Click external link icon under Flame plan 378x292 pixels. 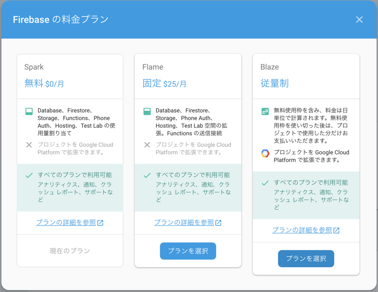click(219, 223)
